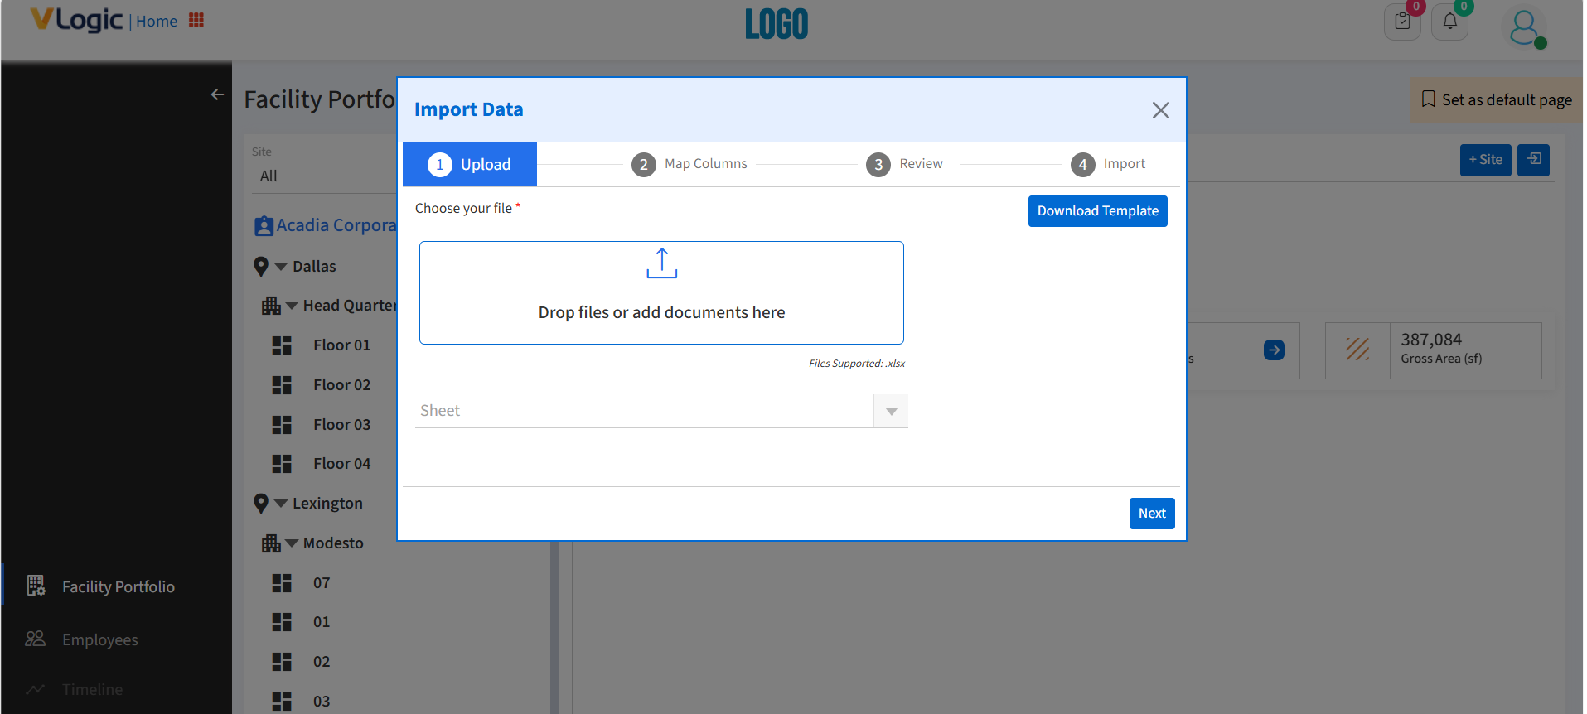
Task: Open the notifications bell icon
Action: [x=1449, y=22]
